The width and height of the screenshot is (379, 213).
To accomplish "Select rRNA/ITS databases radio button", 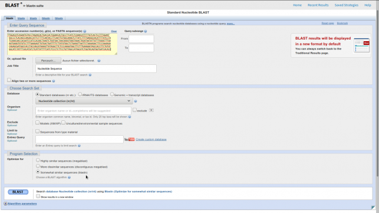I will click(80, 94).
